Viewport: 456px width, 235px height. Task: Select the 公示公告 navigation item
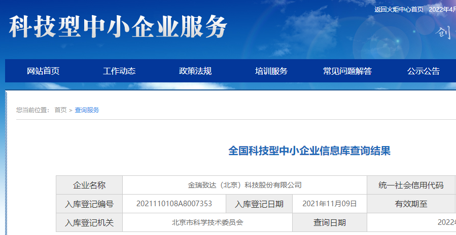click(424, 71)
